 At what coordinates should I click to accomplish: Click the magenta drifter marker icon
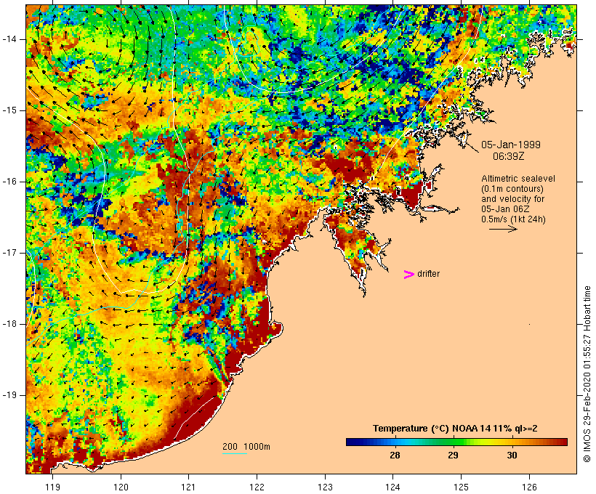pos(408,275)
